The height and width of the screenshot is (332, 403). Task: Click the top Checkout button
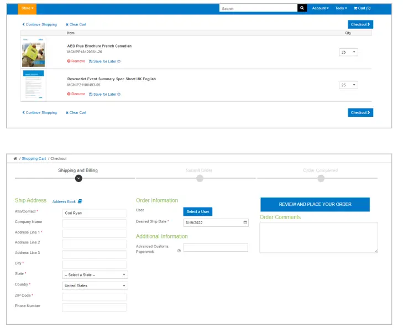click(360, 24)
